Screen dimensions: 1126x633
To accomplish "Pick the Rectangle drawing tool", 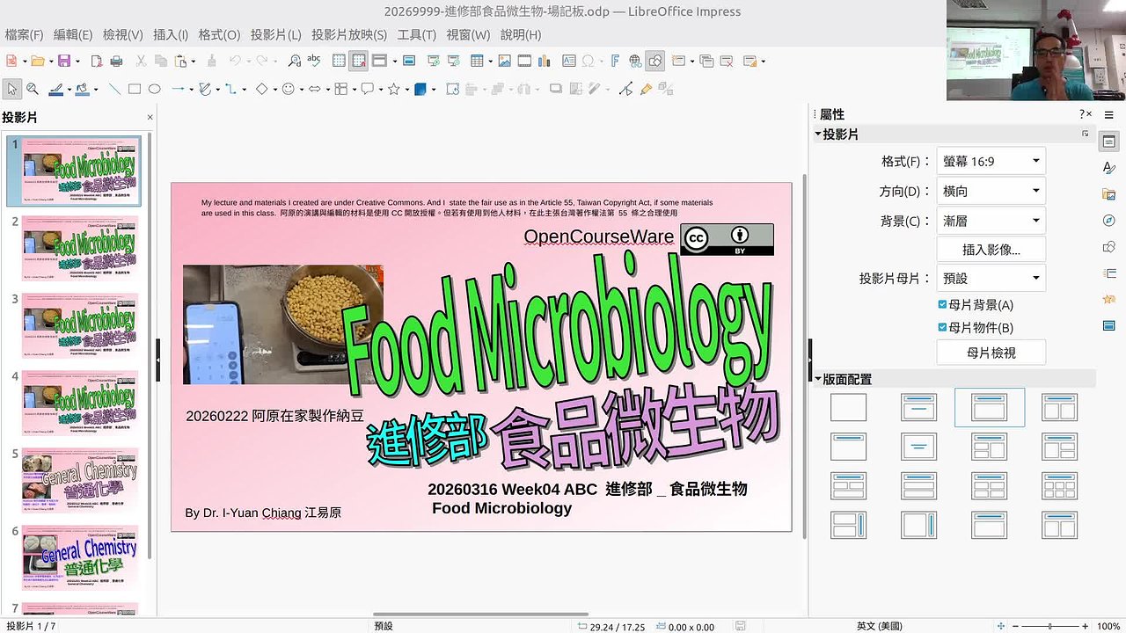I will (135, 89).
